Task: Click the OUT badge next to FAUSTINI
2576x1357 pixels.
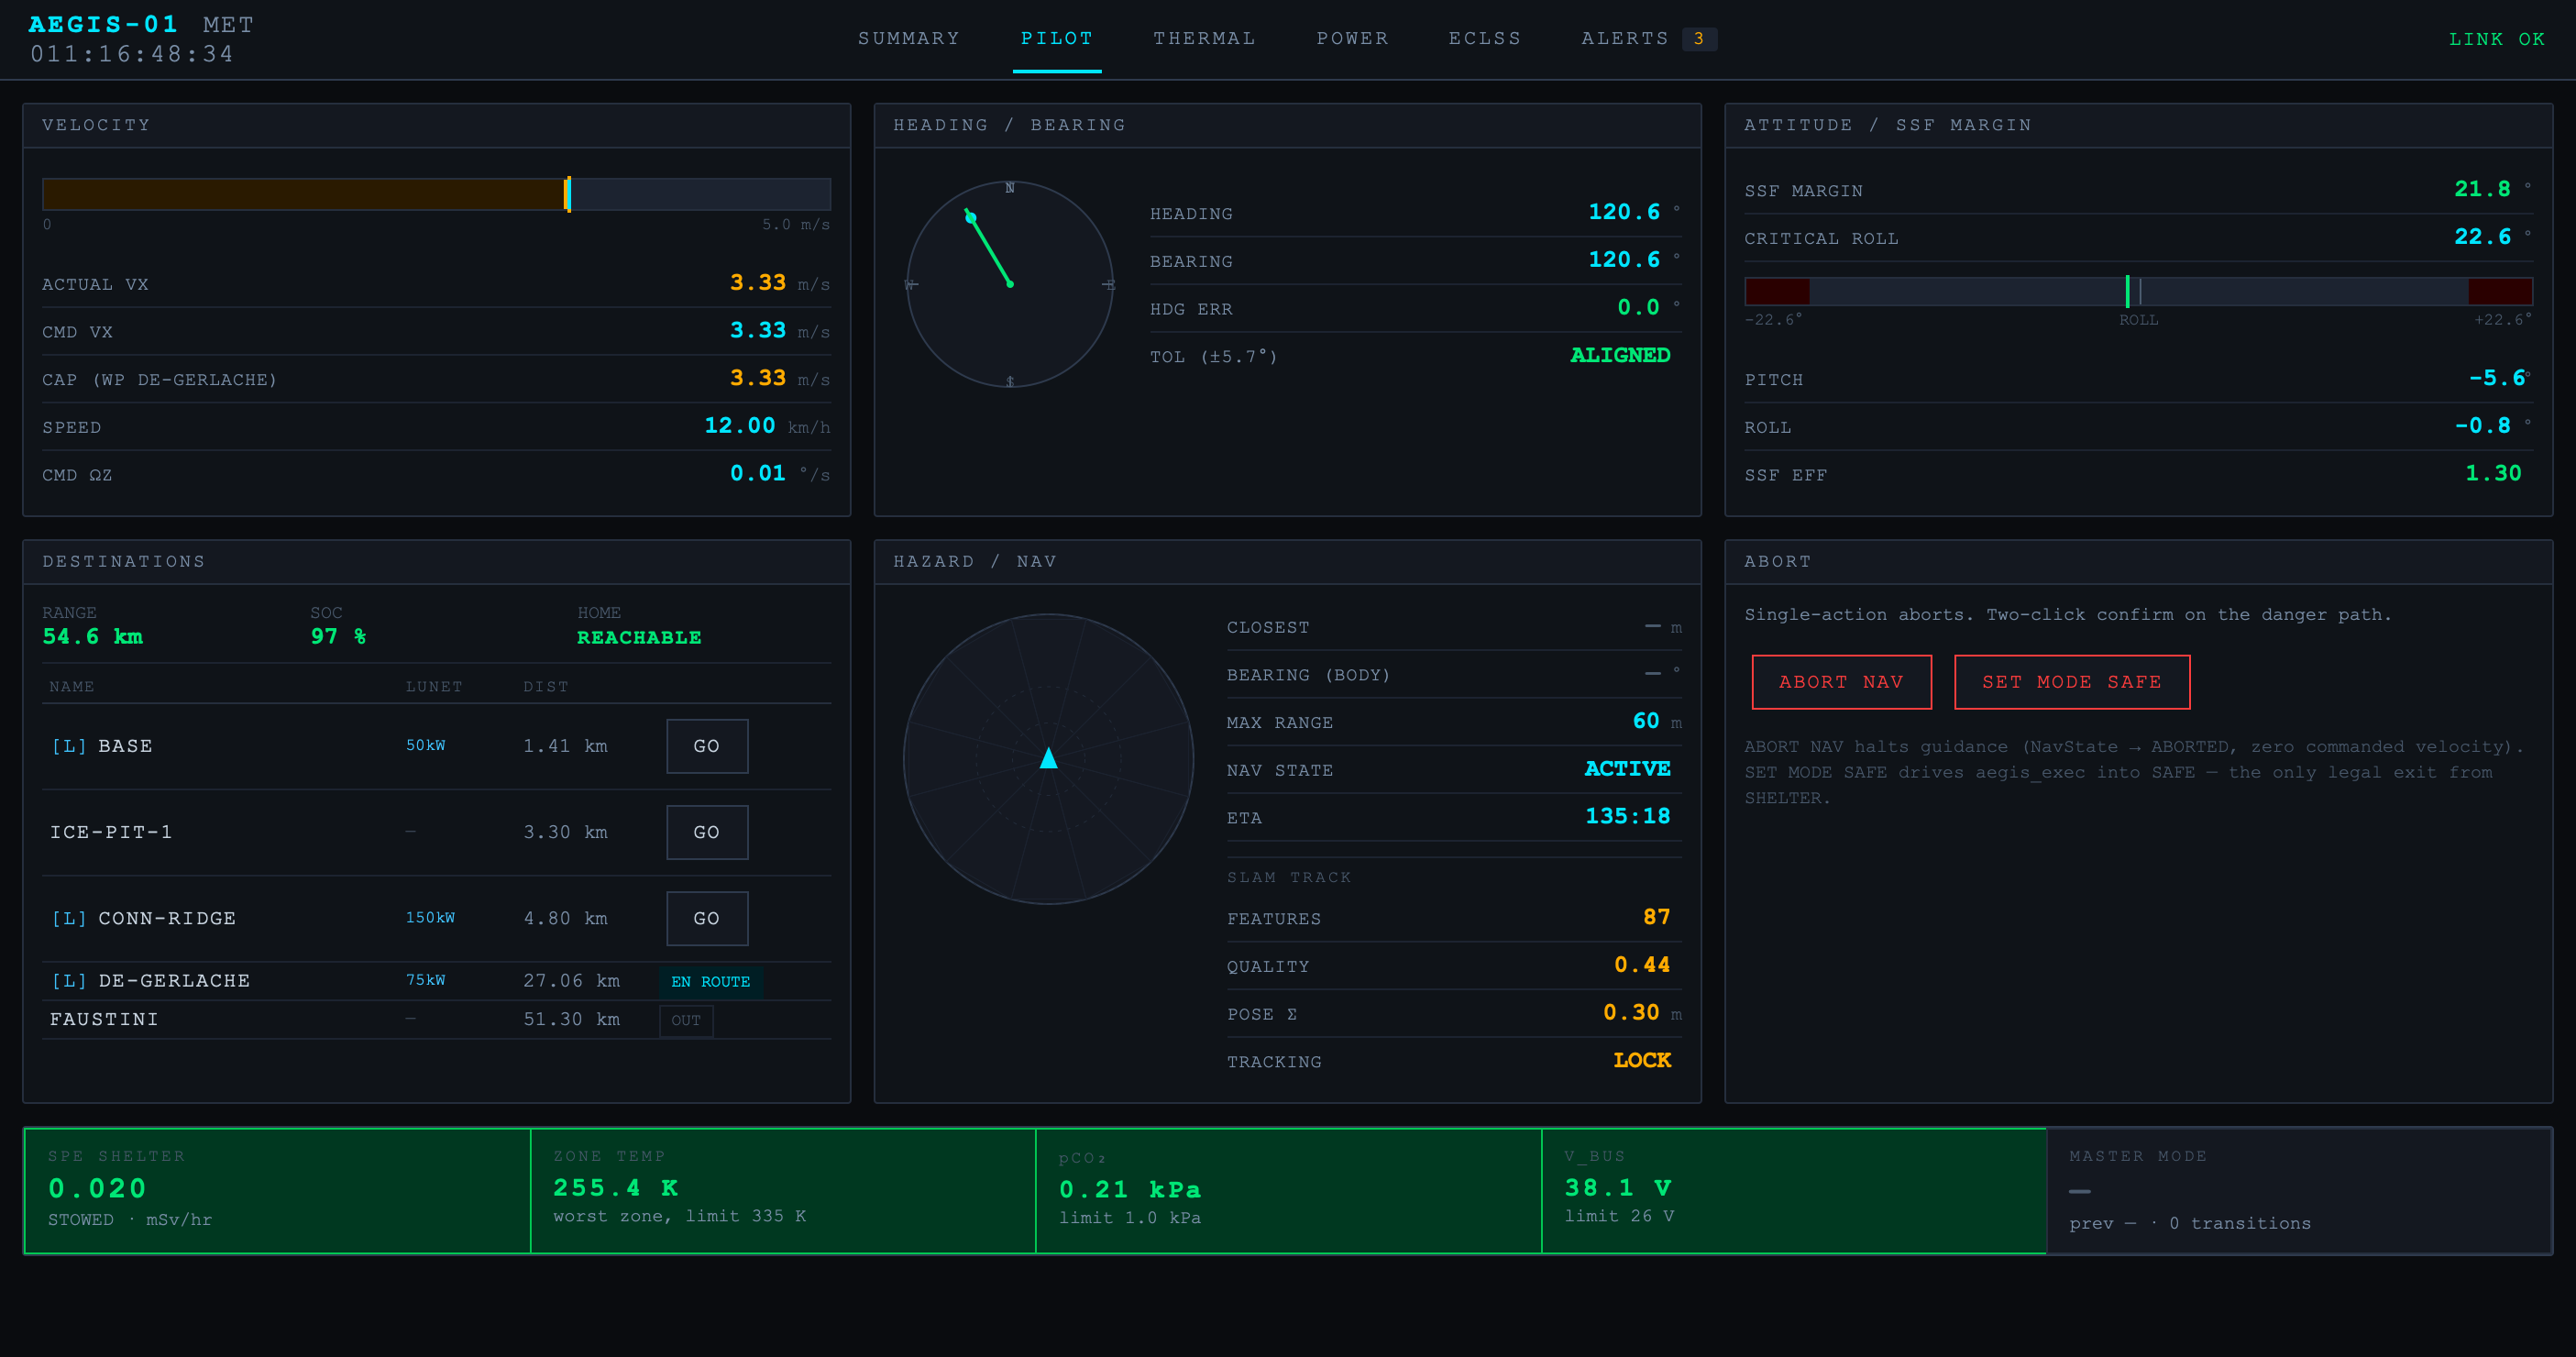Action: point(686,1020)
